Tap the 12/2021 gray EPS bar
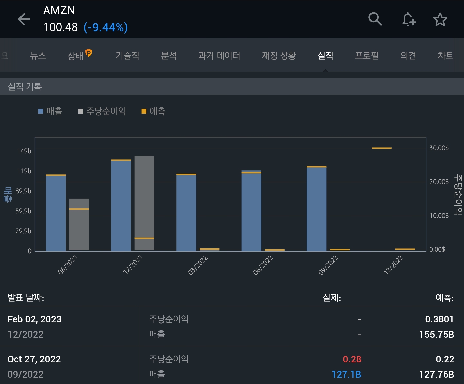 [x=144, y=203]
